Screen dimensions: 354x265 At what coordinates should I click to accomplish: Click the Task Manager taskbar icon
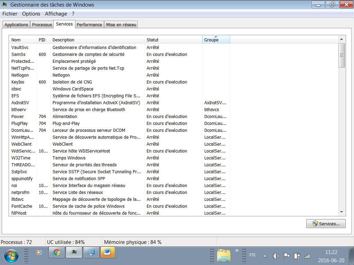(74, 252)
